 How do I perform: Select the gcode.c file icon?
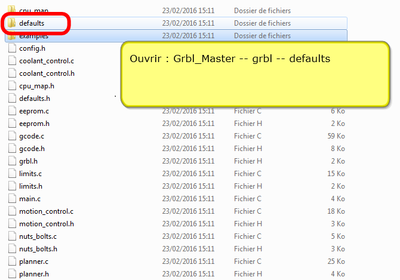pos(13,136)
